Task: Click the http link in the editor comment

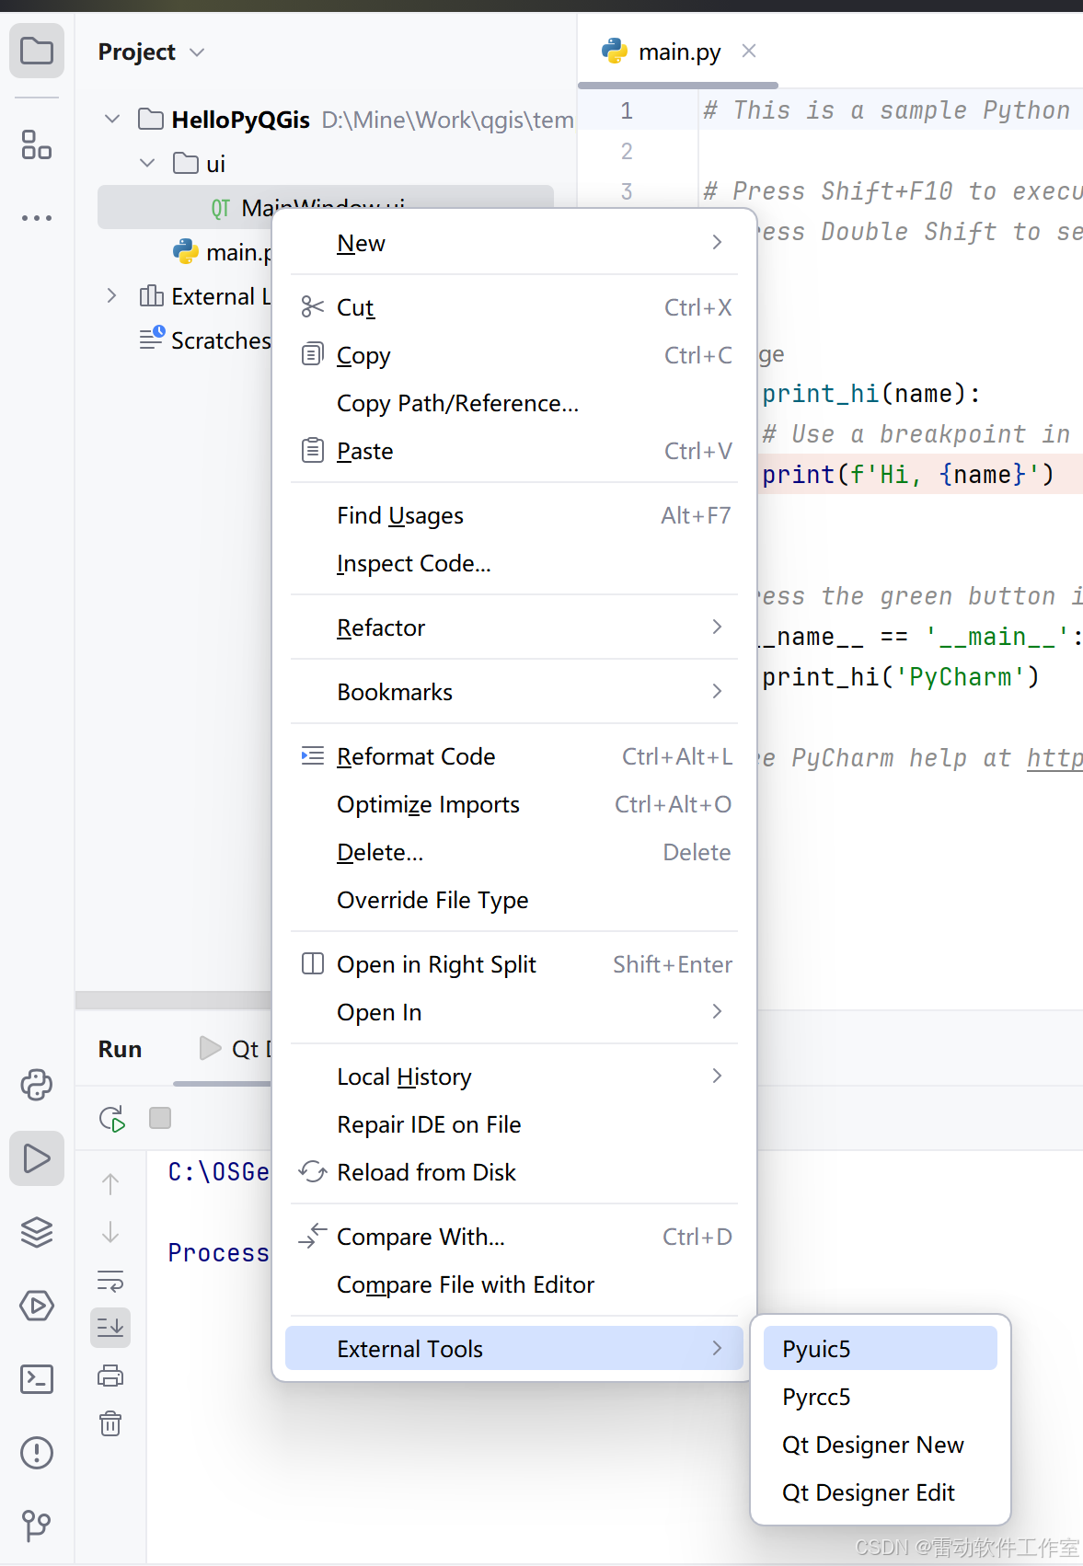Action: [1054, 758]
